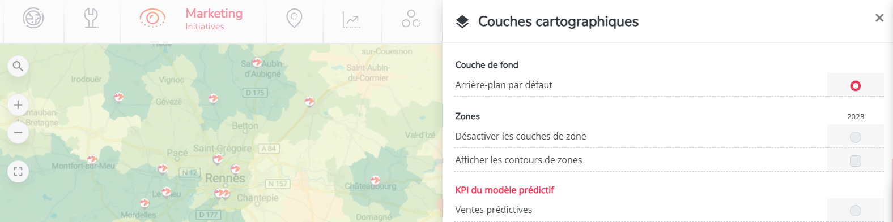Toggle fullscreen map view

18,171
